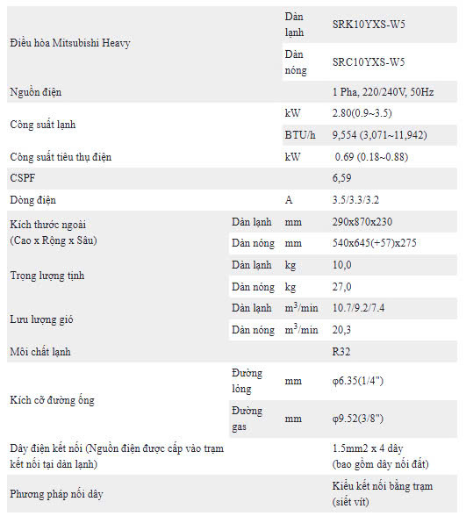Click the SRK10YXS-W5 indoor unit model
This screenshot has height=516, width=466.
pos(369,25)
